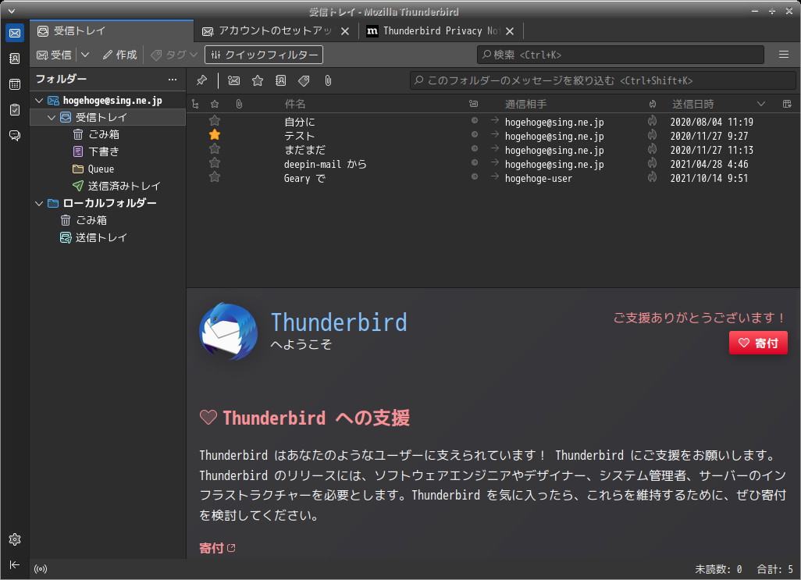Image resolution: width=801 pixels, height=580 pixels.
Task: Click the 受信 get messages button
Action: coord(54,55)
